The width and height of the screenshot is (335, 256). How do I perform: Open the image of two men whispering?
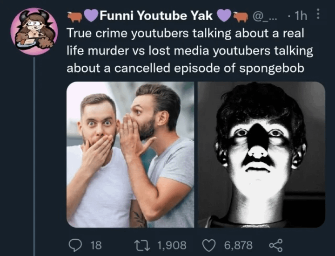[x=130, y=154]
